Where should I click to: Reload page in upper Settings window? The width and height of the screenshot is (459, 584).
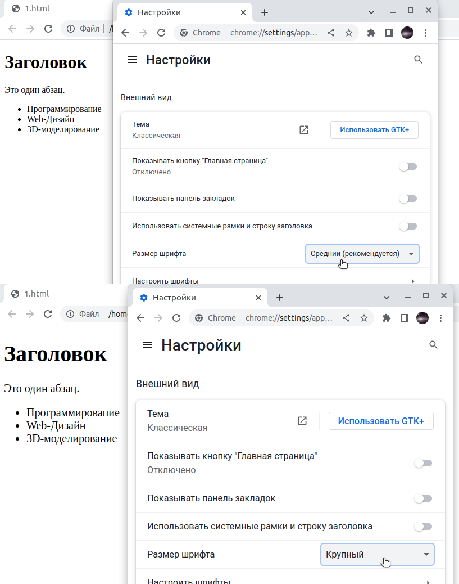[x=161, y=33]
